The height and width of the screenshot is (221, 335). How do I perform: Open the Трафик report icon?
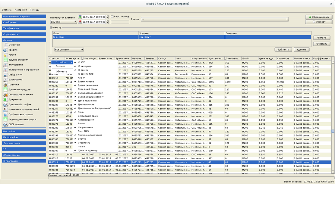point(5,50)
